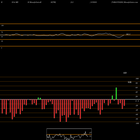The height and width of the screenshot is (140, 140).
Task: Click the MR axis label -100
Action: (x=137, y=123)
